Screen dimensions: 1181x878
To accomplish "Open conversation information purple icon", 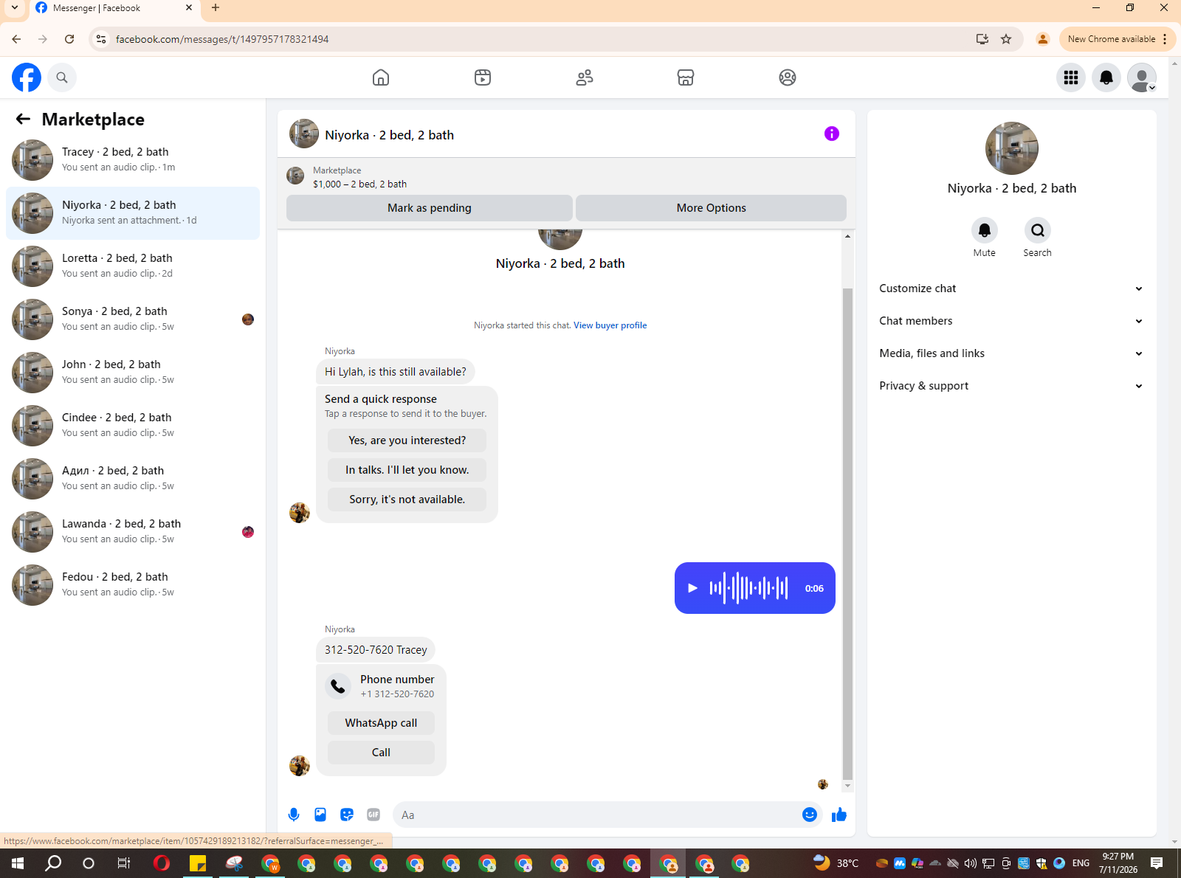I will (x=832, y=134).
